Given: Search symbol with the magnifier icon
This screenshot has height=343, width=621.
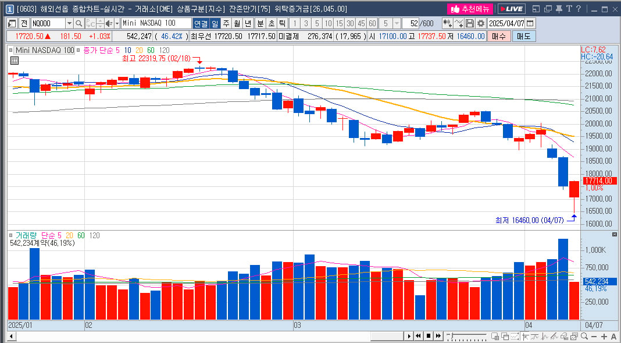Looking at the screenshot, I should click(79, 23).
